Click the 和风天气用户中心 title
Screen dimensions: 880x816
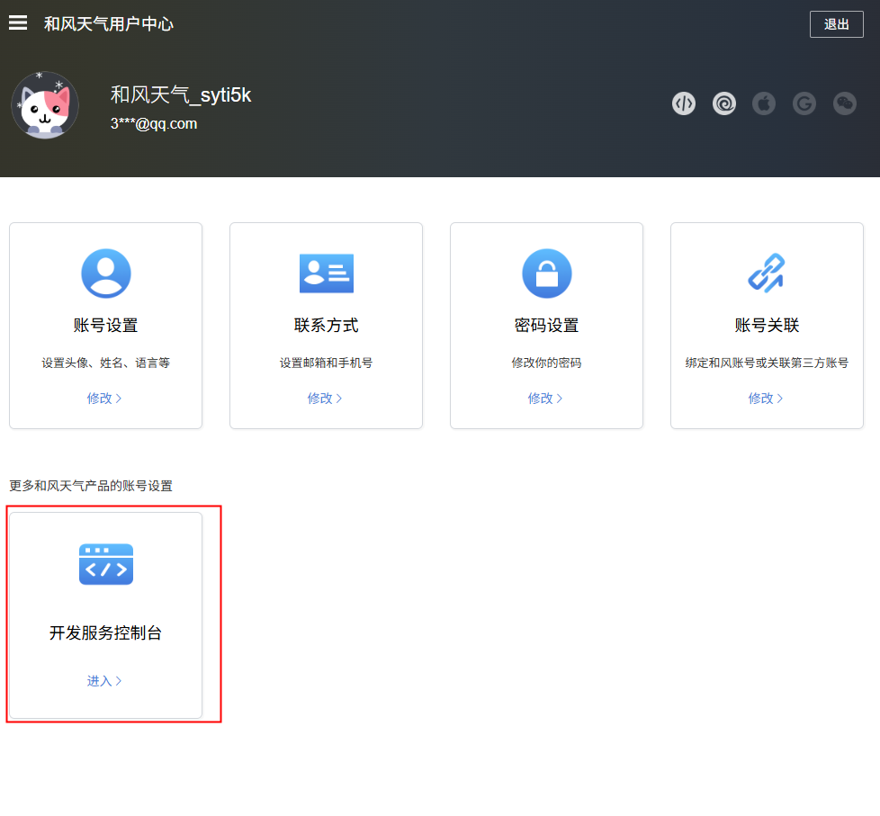(109, 23)
